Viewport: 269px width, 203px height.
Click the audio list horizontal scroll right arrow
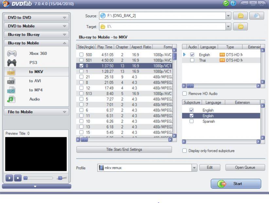pos(258,86)
